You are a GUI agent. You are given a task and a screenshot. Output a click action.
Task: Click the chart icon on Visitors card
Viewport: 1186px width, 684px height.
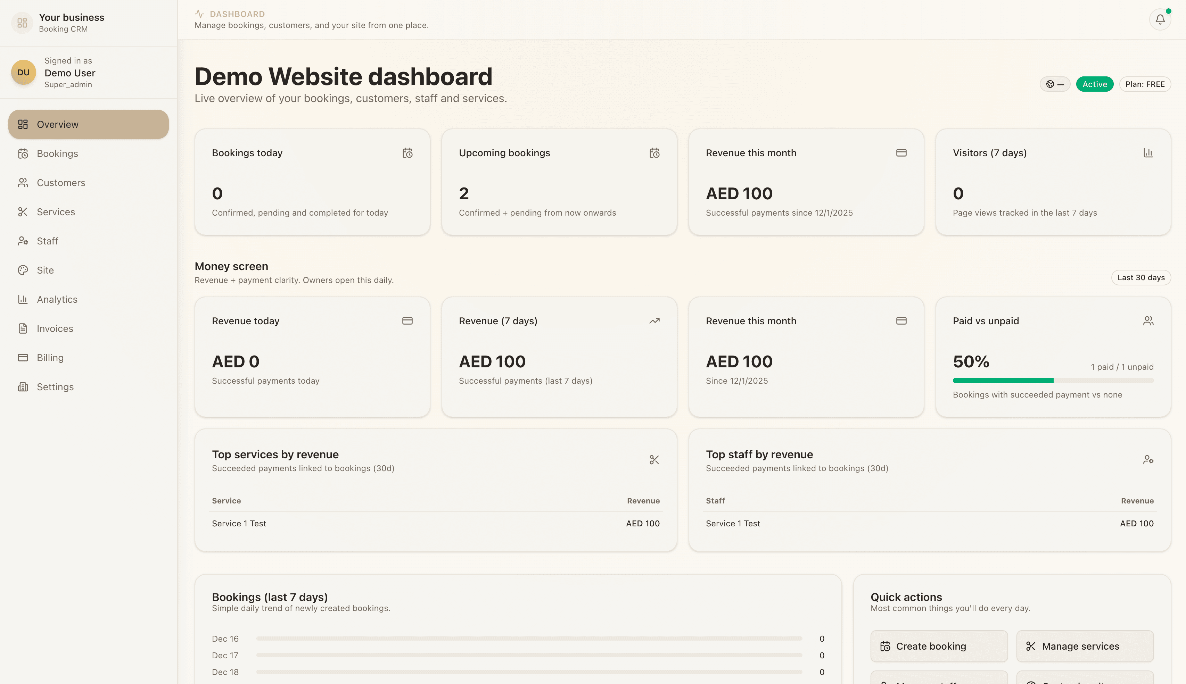coord(1148,153)
